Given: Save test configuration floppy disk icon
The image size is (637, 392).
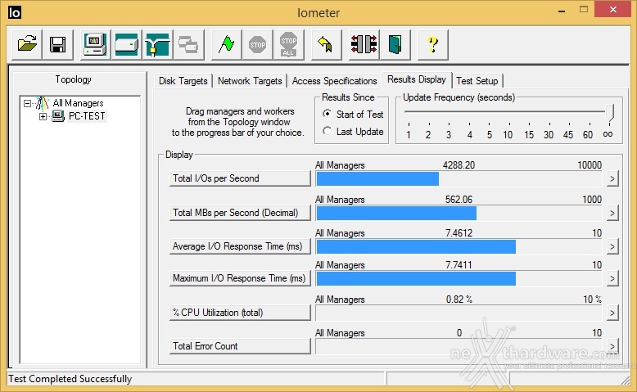Looking at the screenshot, I should click(x=57, y=44).
